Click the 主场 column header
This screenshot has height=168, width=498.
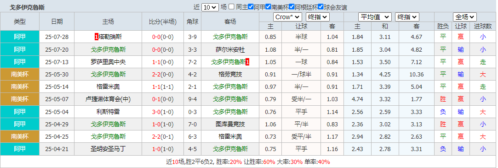(108, 22)
